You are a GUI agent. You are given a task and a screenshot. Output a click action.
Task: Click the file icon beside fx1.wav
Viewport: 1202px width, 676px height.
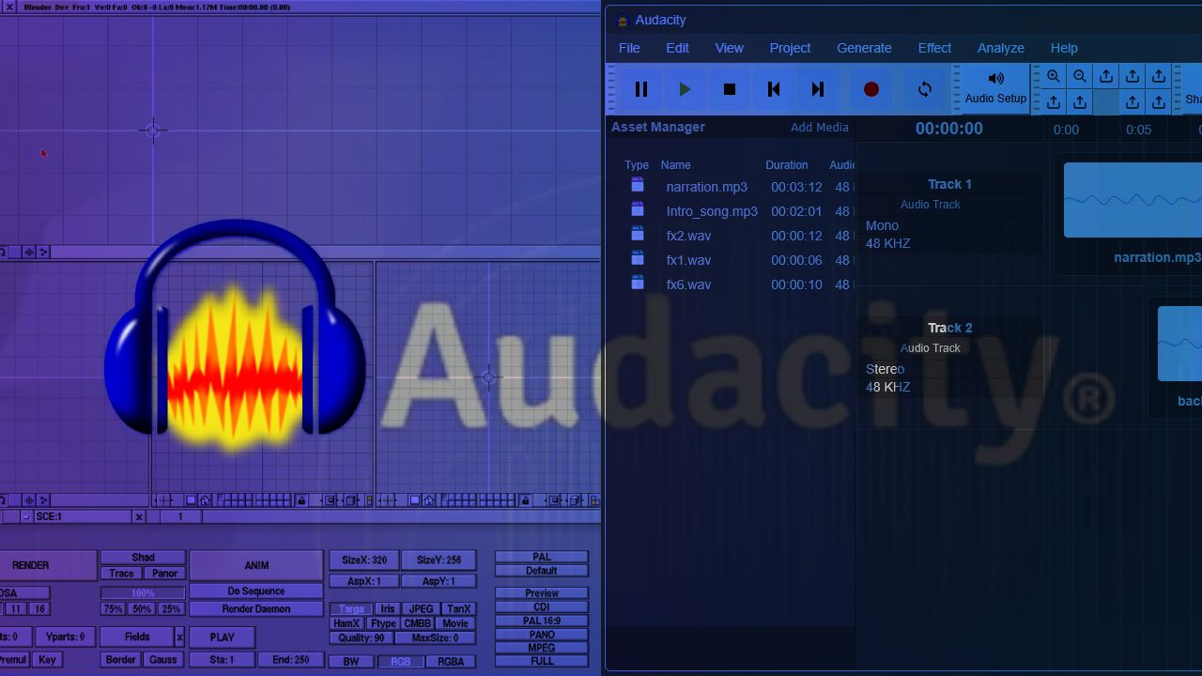point(639,258)
